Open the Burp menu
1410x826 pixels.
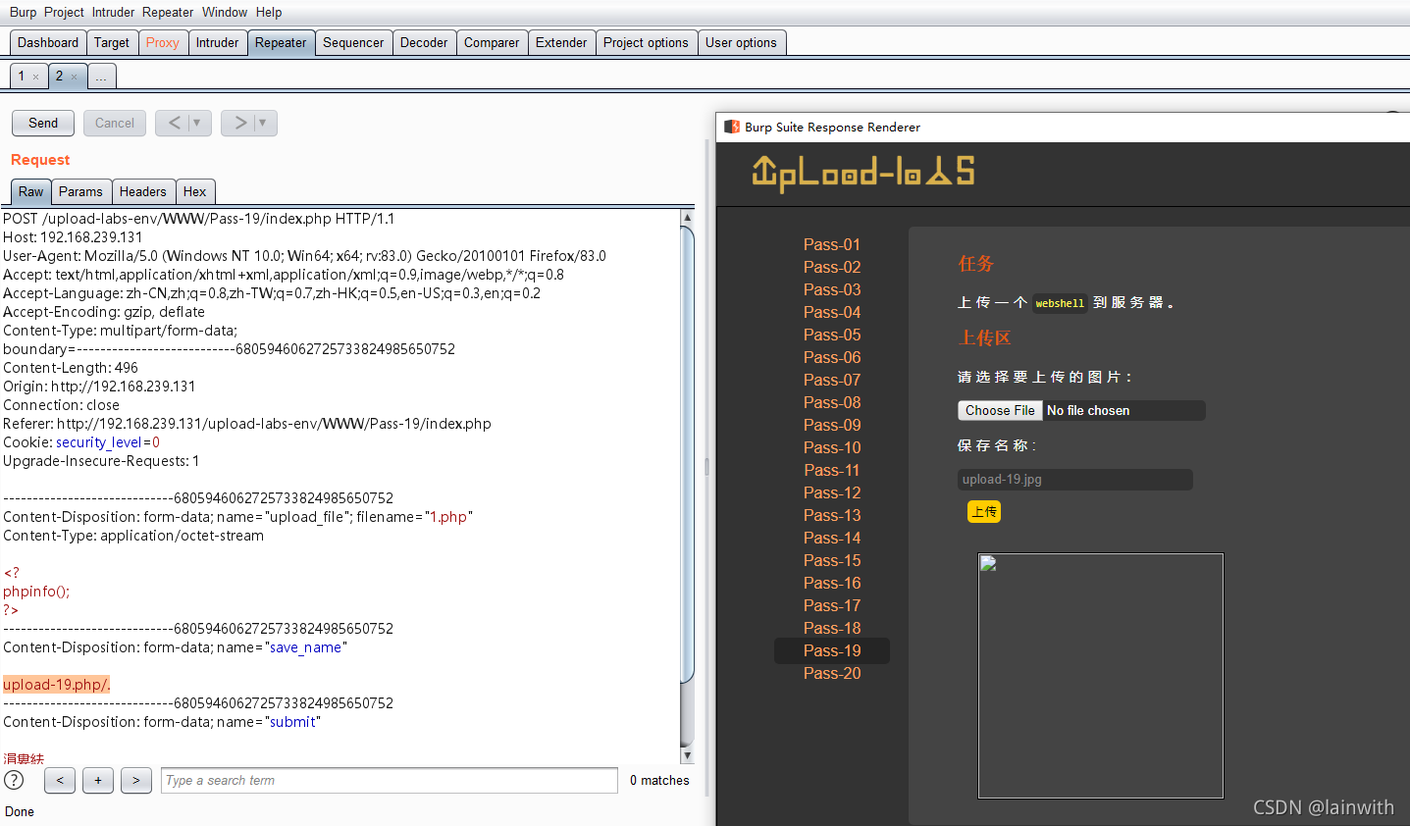click(x=23, y=12)
